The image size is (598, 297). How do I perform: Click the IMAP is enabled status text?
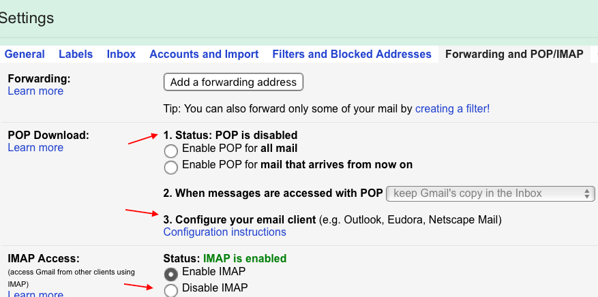[244, 259]
